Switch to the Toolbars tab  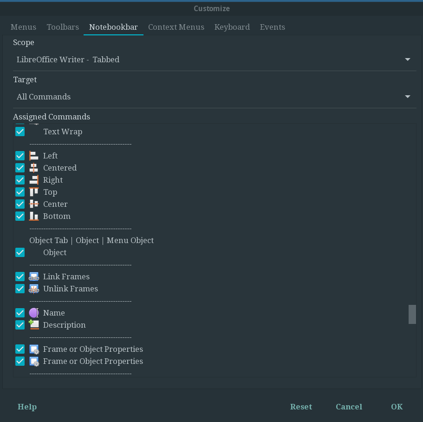click(x=63, y=27)
